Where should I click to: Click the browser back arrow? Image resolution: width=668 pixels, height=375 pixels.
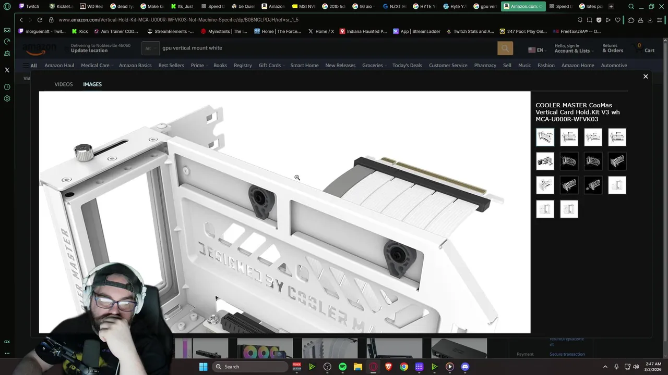click(21, 20)
